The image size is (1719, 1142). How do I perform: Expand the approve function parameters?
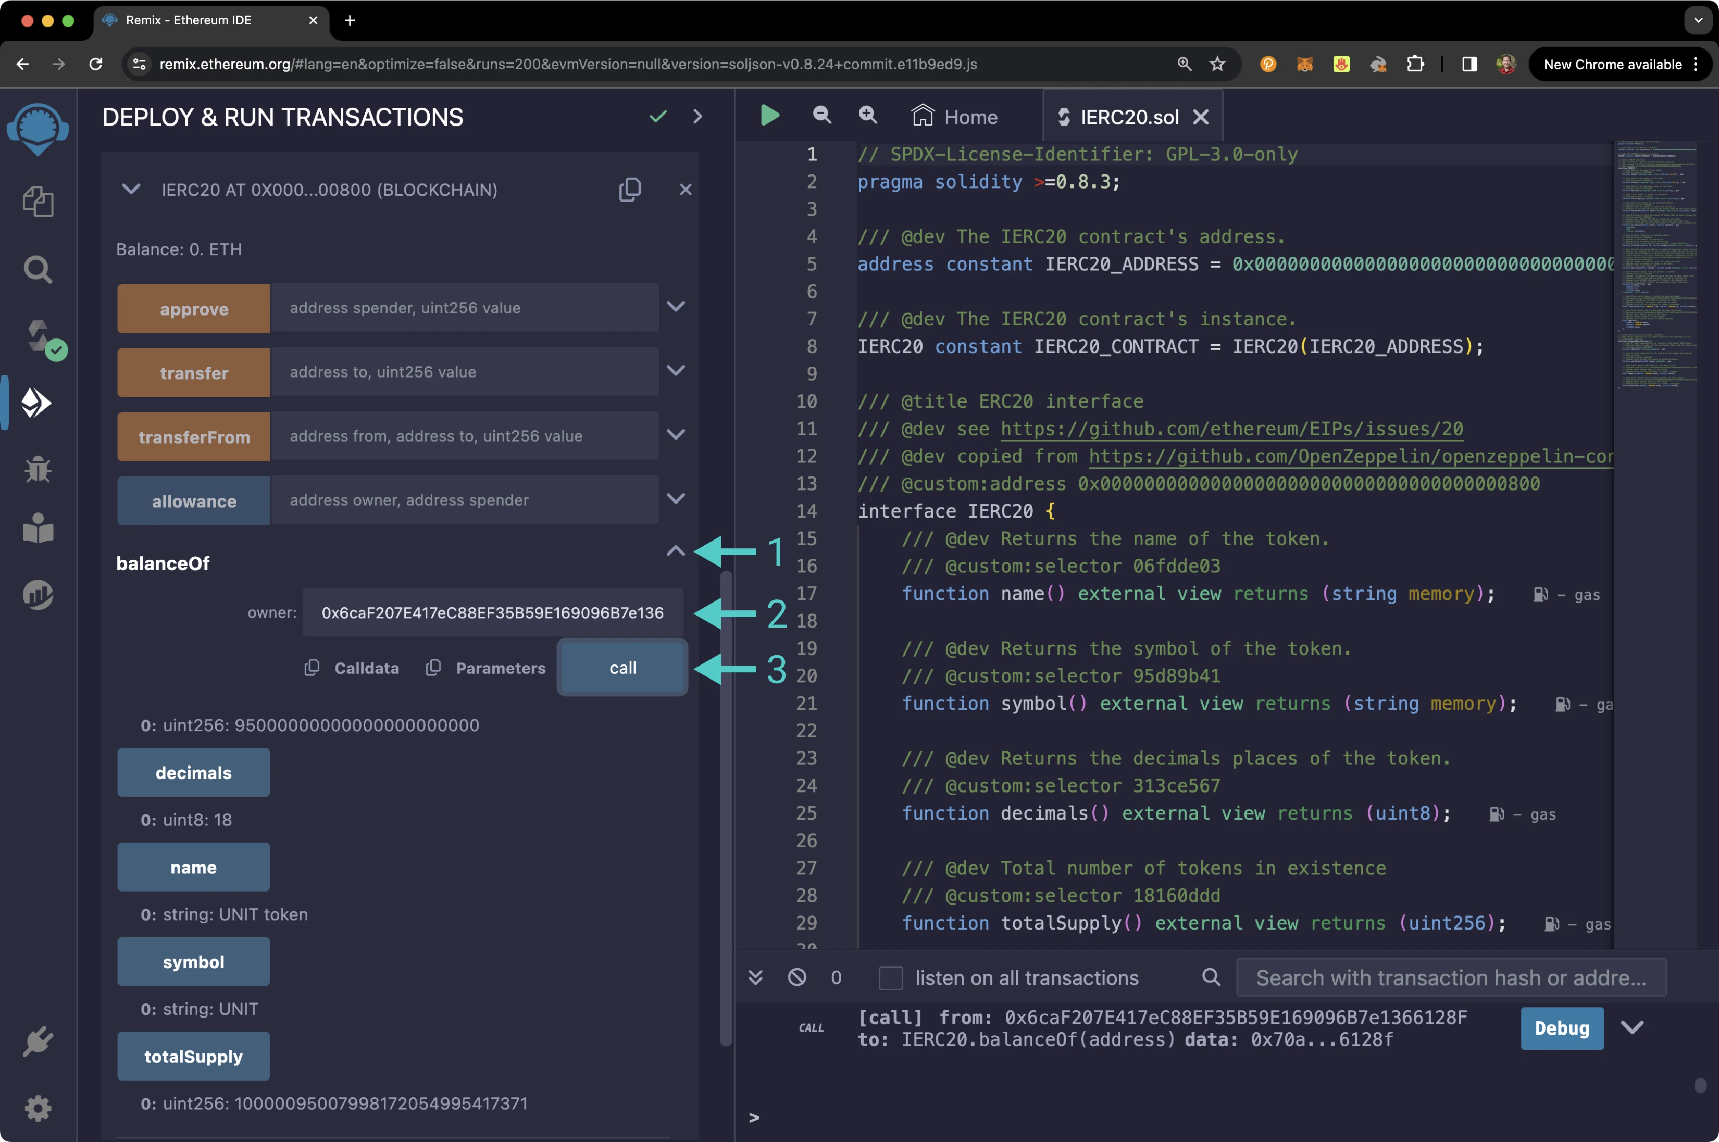676,307
